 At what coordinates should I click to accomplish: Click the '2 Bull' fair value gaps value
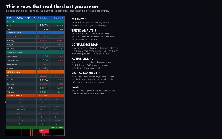(x=46, y=60)
